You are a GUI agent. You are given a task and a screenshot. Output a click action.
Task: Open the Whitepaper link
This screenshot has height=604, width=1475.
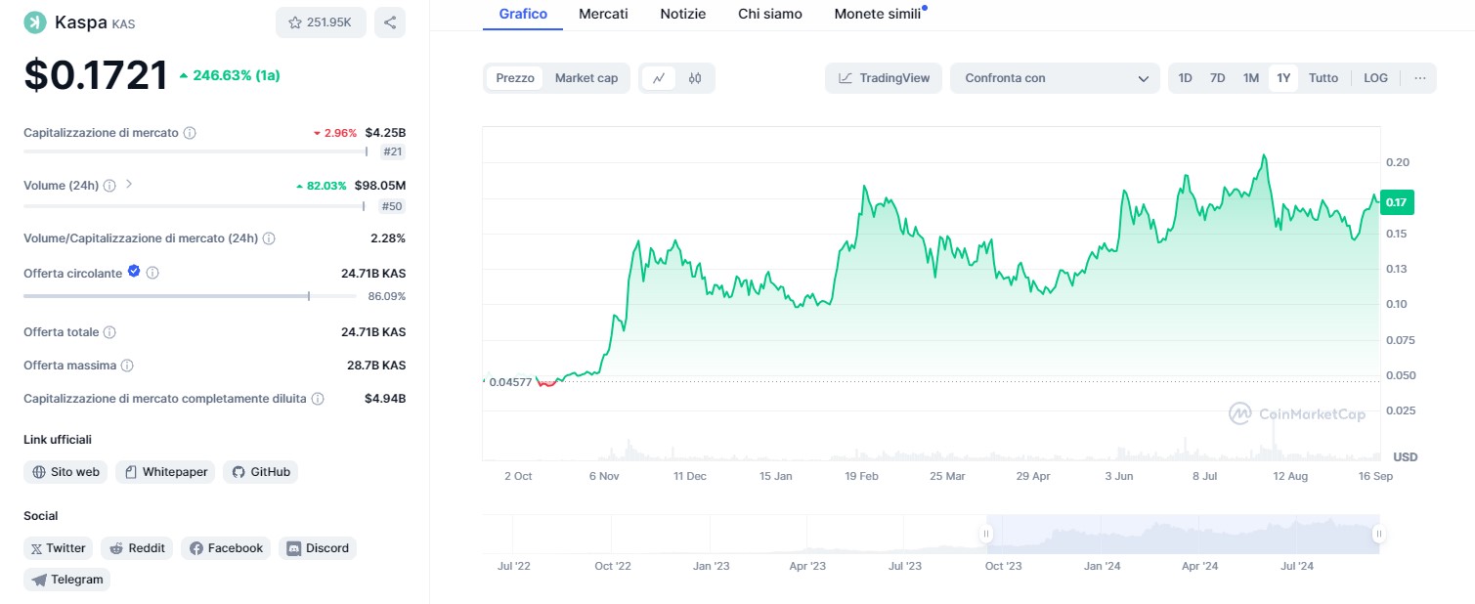click(x=165, y=472)
